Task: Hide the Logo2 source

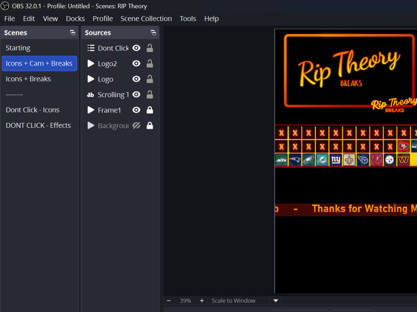Action: coord(136,63)
